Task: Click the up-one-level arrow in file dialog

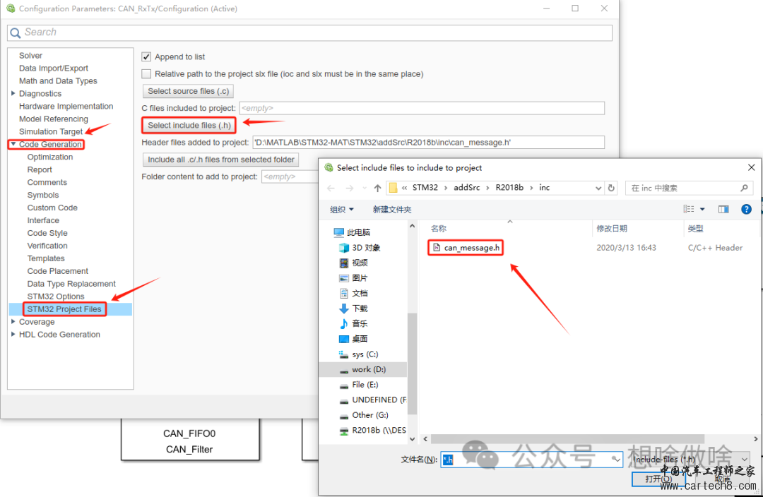Action: (x=378, y=188)
